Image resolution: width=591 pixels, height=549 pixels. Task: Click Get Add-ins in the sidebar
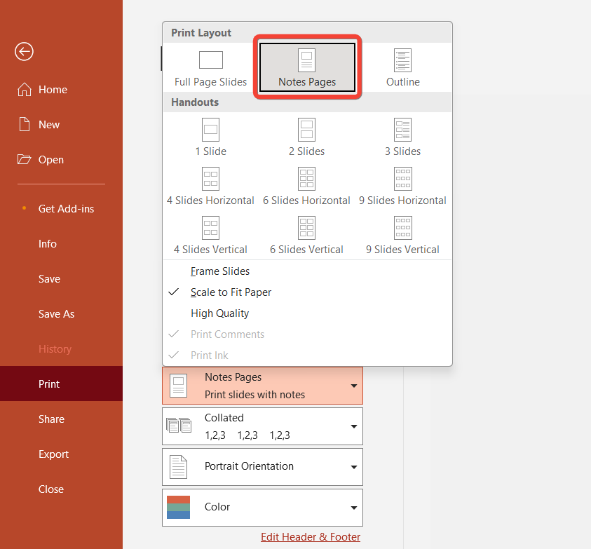click(x=66, y=209)
